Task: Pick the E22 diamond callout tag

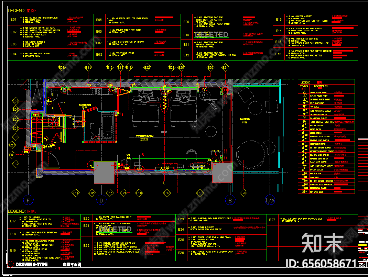Action: tap(147, 68)
